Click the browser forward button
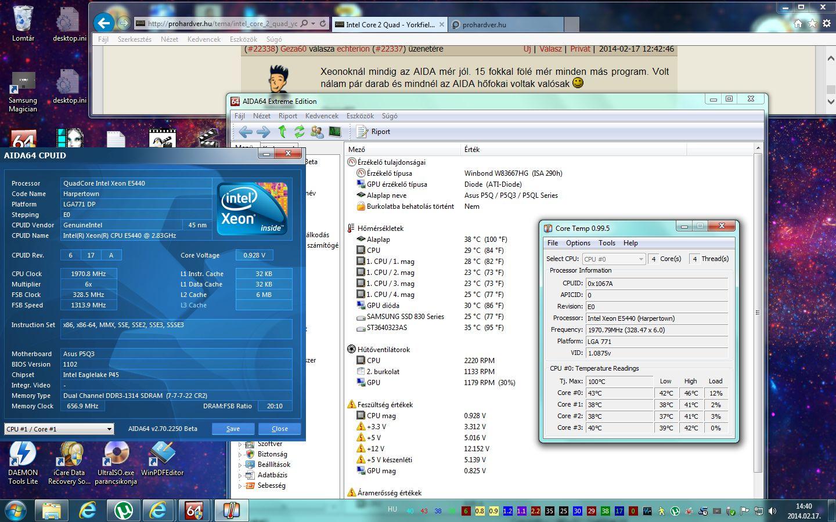 pos(123,23)
